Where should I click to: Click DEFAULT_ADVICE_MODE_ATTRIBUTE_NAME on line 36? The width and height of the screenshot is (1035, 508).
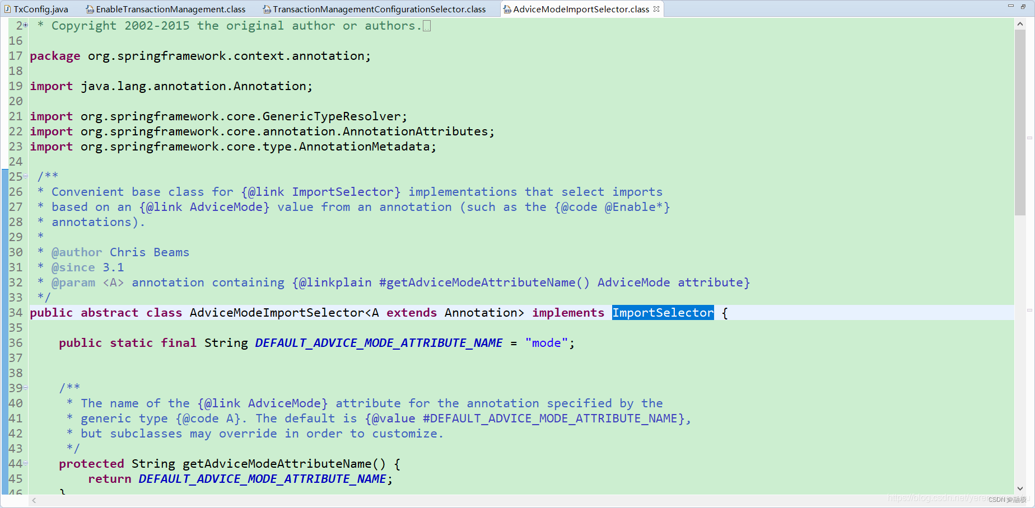[x=379, y=343]
